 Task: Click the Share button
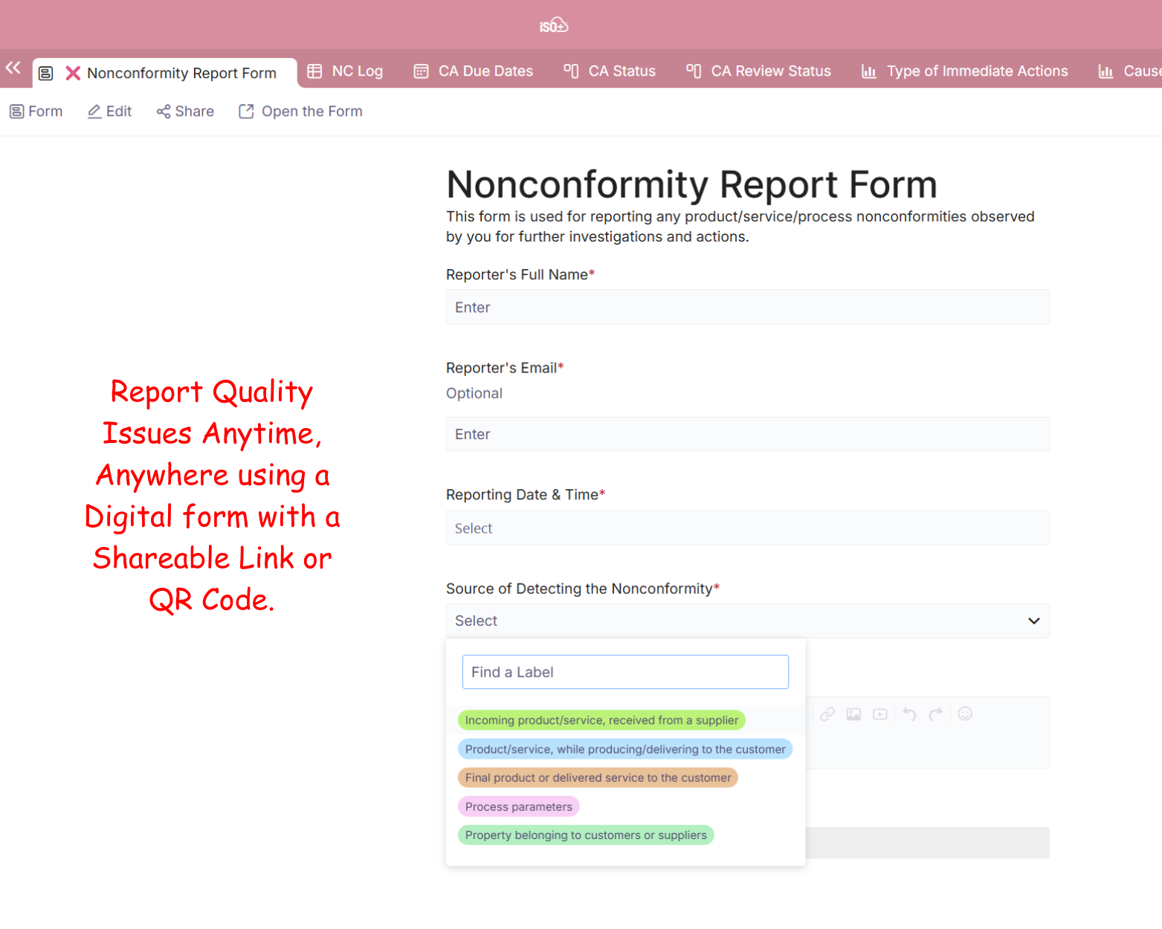[185, 111]
